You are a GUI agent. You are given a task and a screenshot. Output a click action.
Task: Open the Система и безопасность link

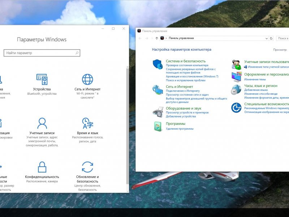click(x=186, y=61)
